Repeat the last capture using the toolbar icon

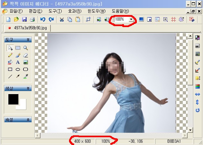click(x=192, y=19)
